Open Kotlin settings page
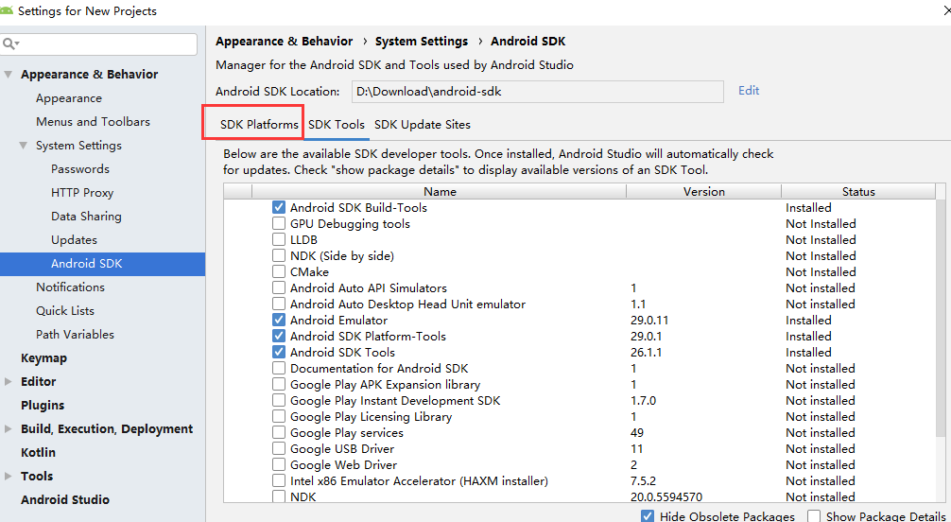The height and width of the screenshot is (522, 951). (38, 453)
